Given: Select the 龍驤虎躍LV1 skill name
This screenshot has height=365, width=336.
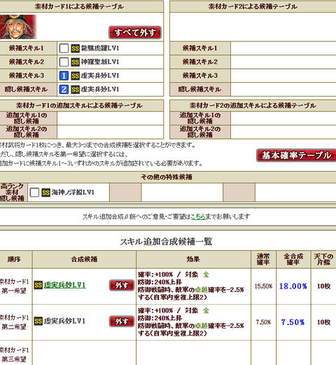Looking at the screenshot, I should [100, 48].
